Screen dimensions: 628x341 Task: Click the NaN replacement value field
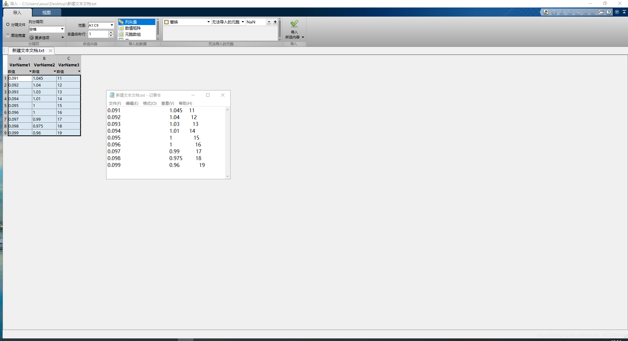point(256,22)
